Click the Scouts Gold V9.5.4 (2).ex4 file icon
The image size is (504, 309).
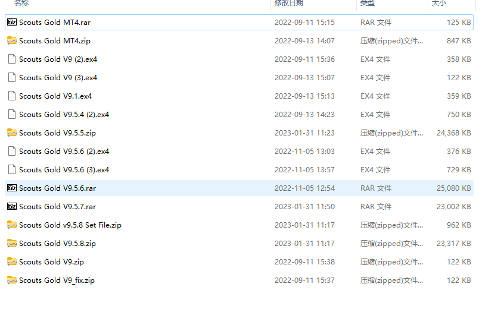pyautogui.click(x=12, y=115)
